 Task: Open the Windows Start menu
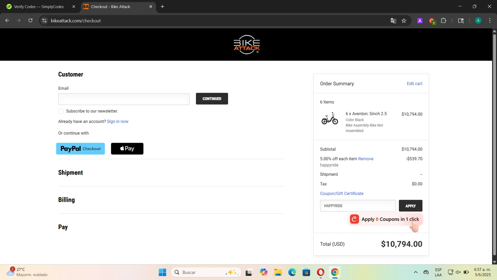162,272
